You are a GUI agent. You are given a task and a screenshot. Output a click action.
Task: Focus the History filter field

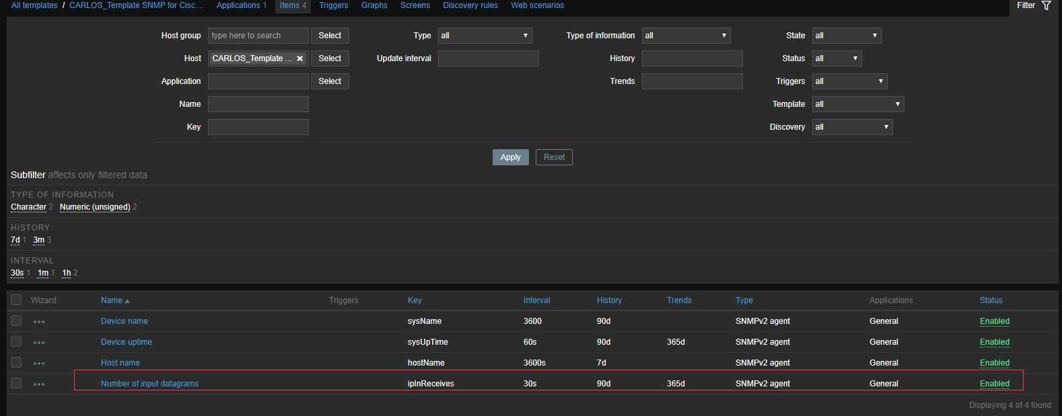click(693, 58)
